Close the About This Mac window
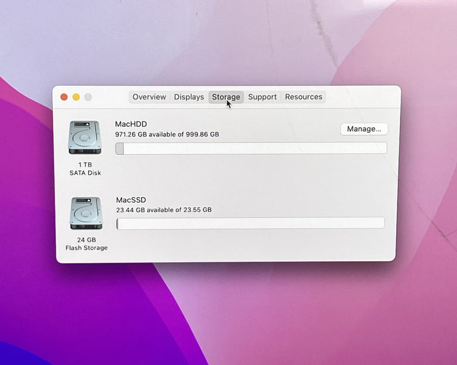 [64, 97]
